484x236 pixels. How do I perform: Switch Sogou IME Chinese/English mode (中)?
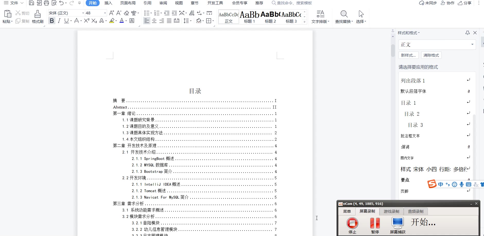pos(441,184)
